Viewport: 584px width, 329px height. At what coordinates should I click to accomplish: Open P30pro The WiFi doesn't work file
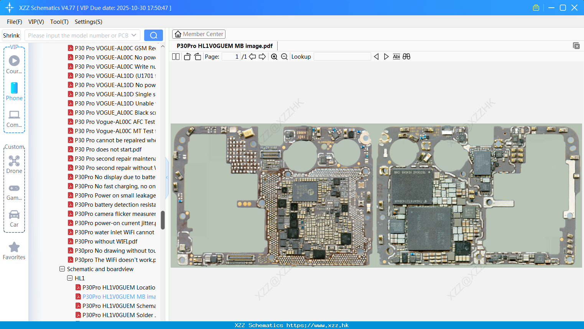pyautogui.click(x=112, y=260)
